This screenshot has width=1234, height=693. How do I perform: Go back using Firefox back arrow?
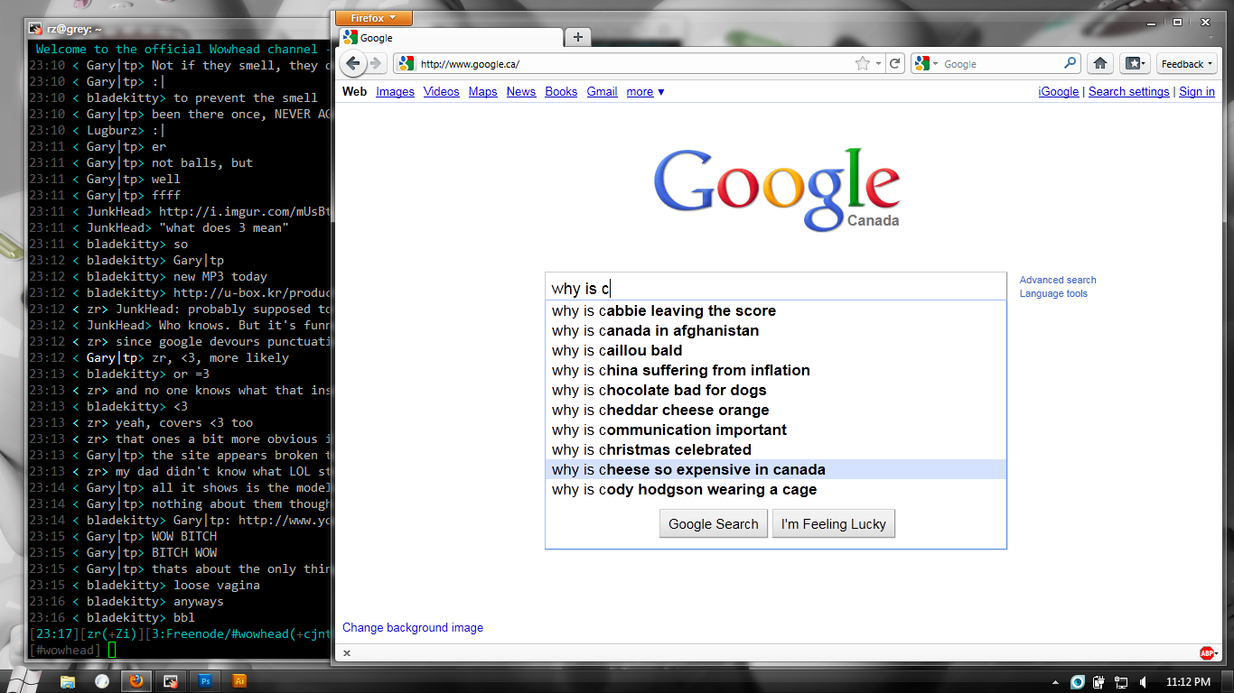(x=353, y=63)
